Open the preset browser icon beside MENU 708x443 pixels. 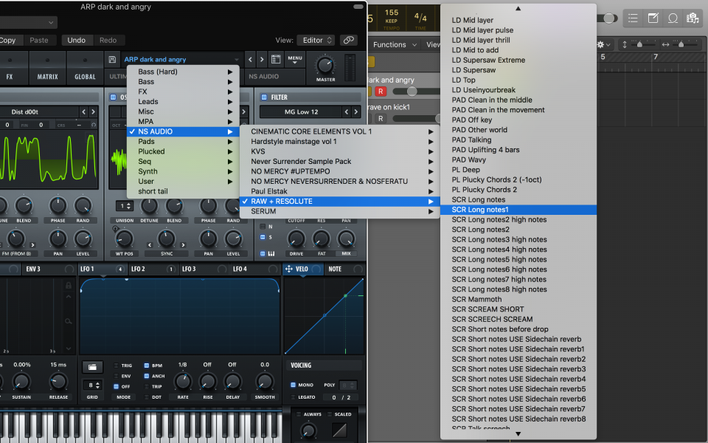276,59
